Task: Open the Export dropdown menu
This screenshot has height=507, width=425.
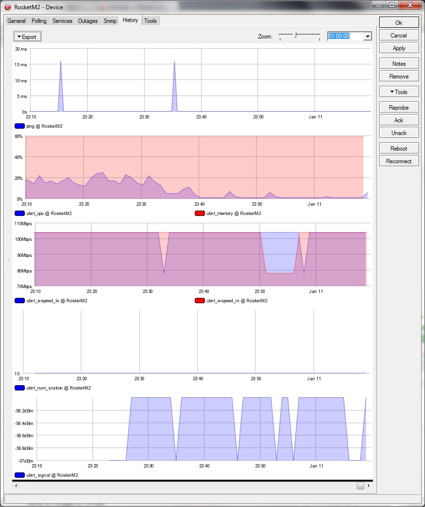Action: pyautogui.click(x=27, y=37)
